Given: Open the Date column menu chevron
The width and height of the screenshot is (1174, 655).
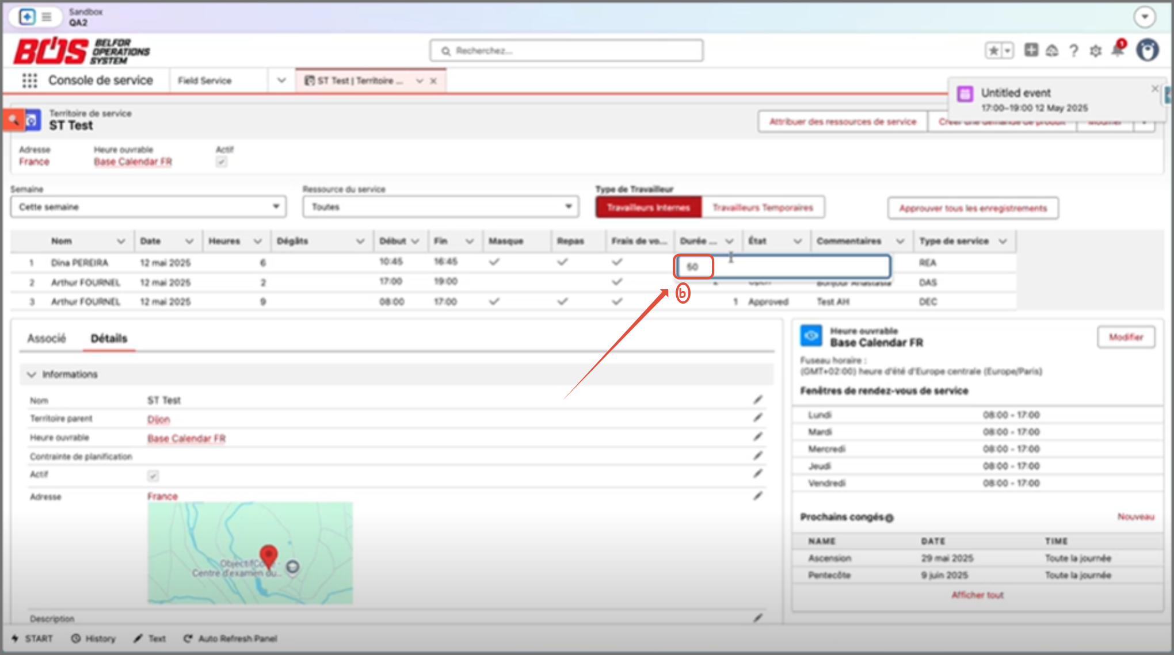Looking at the screenshot, I should (x=189, y=242).
